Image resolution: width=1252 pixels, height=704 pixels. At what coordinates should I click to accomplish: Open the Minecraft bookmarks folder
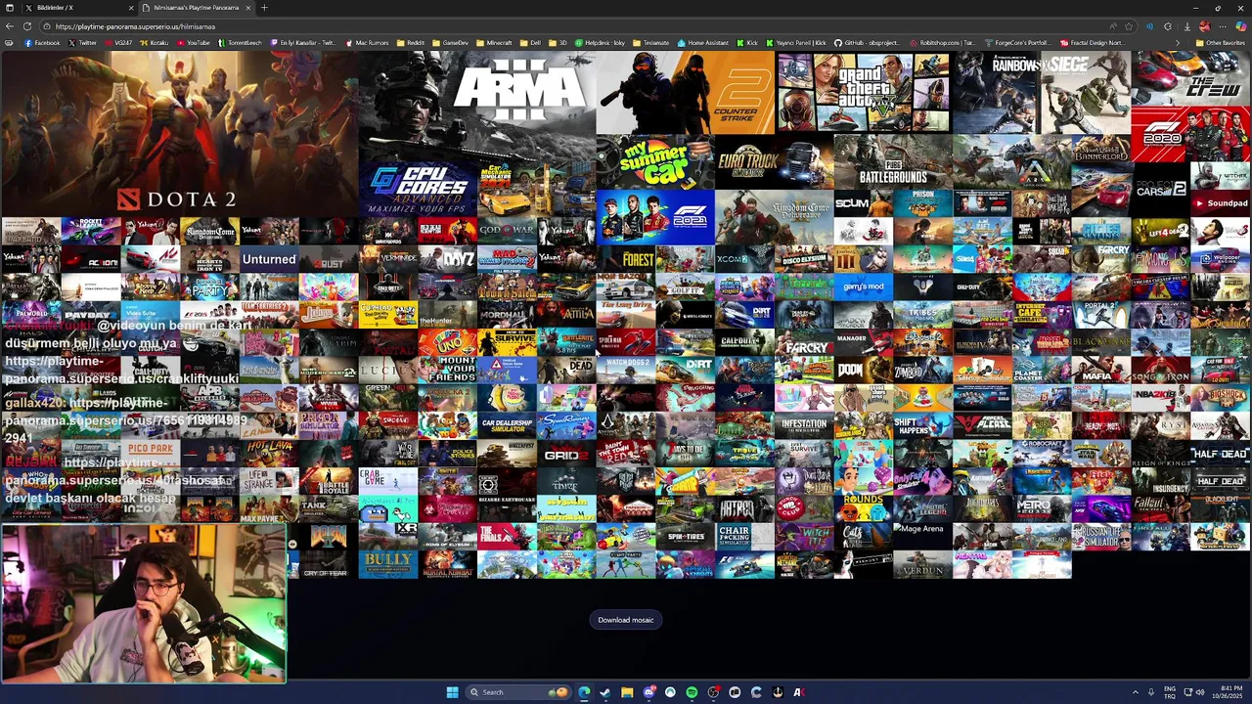tap(495, 43)
